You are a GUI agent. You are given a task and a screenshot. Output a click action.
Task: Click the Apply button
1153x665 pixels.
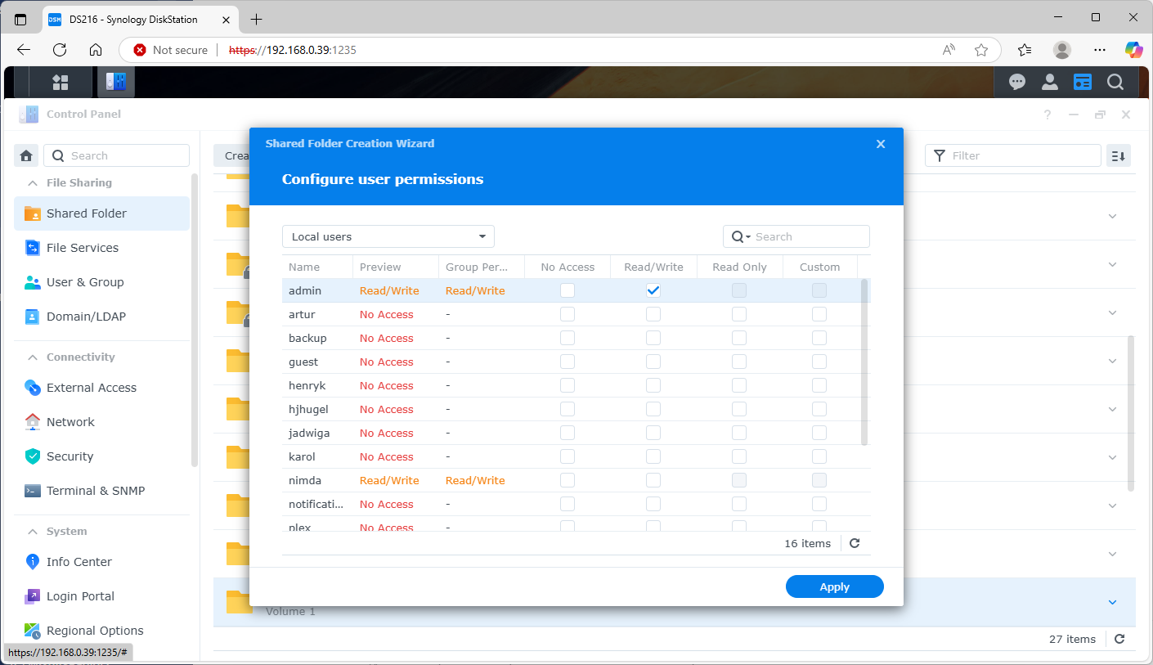tap(834, 586)
